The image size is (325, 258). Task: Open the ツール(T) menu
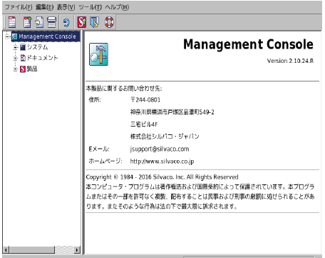91,7
